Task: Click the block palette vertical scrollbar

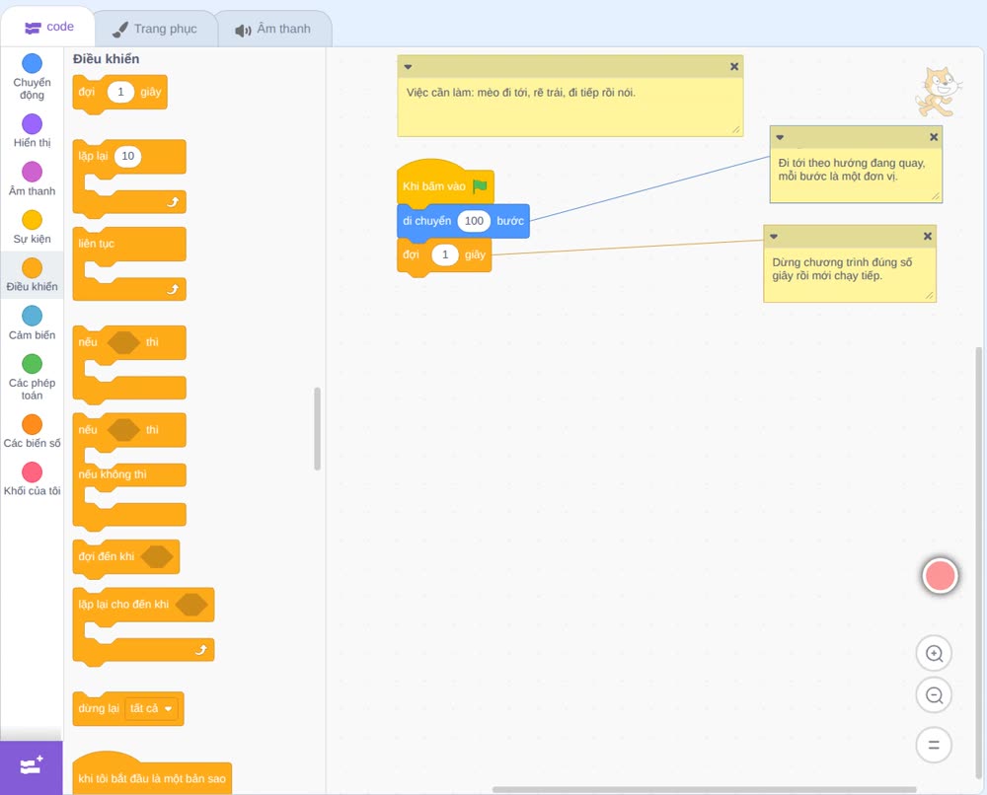Action: pyautogui.click(x=317, y=428)
